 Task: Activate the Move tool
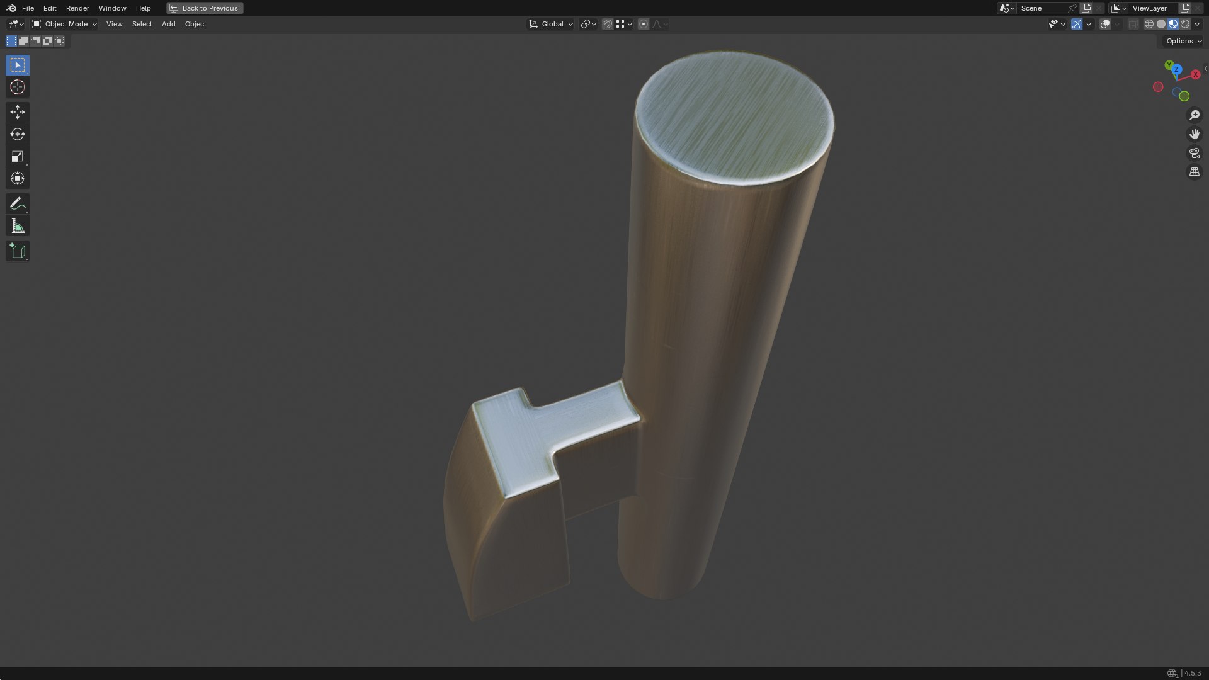(x=18, y=112)
